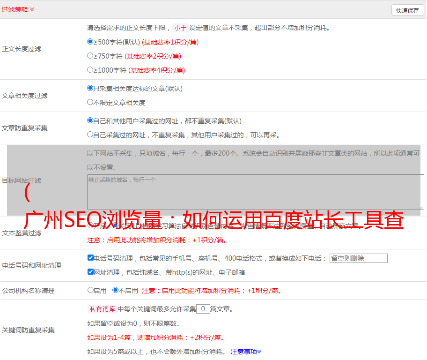Choose the 不限定文章相关度 radio option
Image resolution: width=427 pixels, height=360 pixels.
[x=90, y=102]
